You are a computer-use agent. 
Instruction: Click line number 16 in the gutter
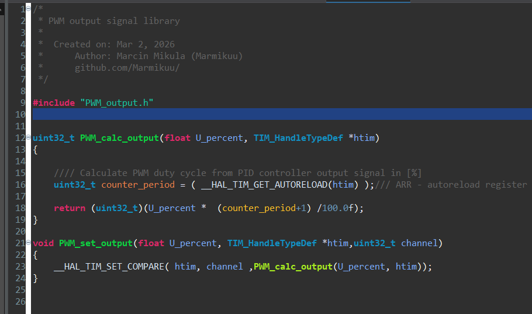20,185
